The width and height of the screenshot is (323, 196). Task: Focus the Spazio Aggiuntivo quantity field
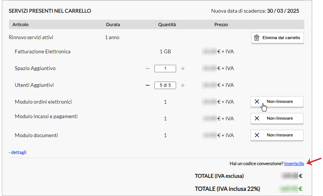click(x=165, y=69)
